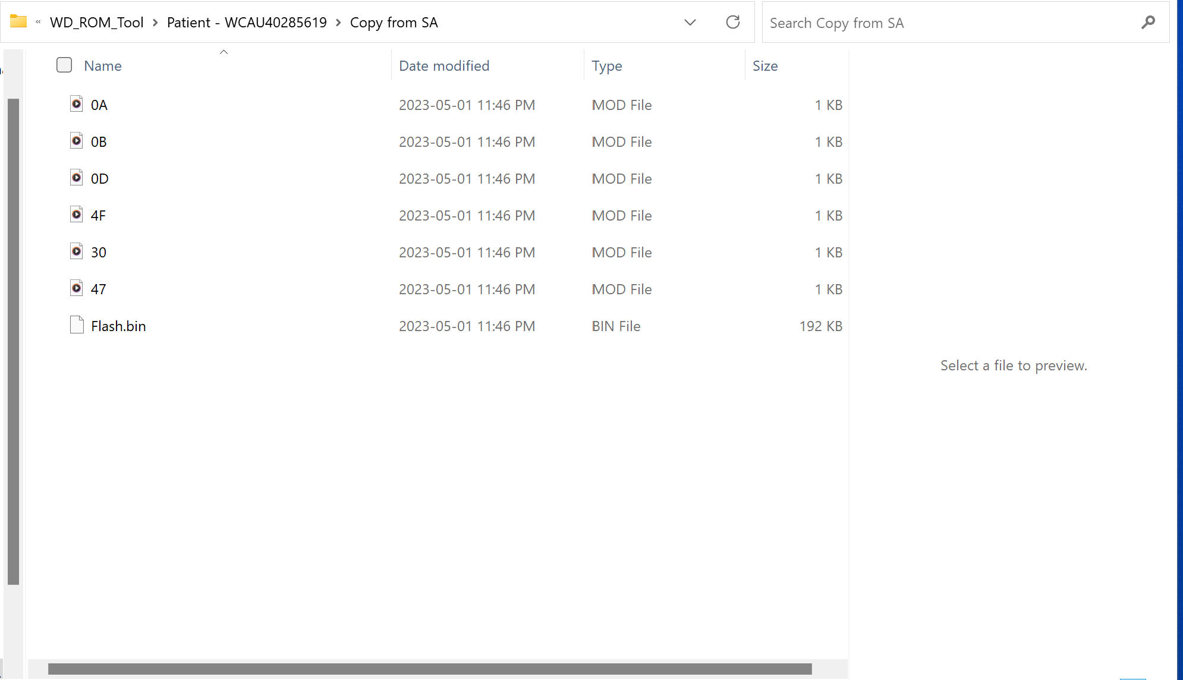Navigate to Patient - WCAU40285619 breadcrumb
Image resolution: width=1183 pixels, height=680 pixels.
[247, 23]
